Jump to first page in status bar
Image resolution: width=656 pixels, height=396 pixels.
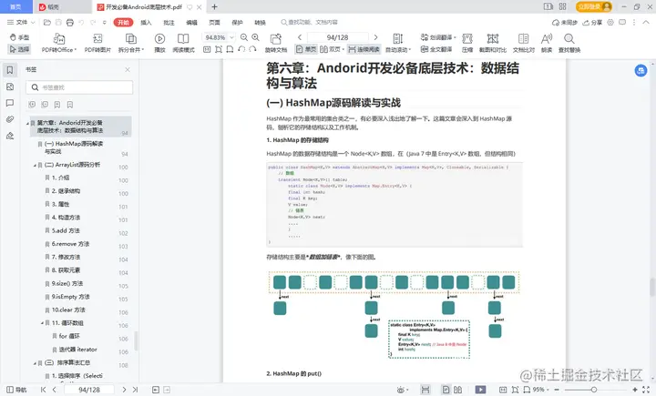(43, 390)
